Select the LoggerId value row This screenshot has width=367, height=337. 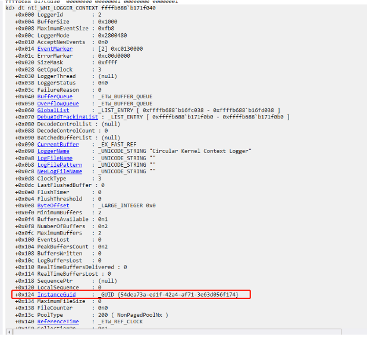point(58,15)
